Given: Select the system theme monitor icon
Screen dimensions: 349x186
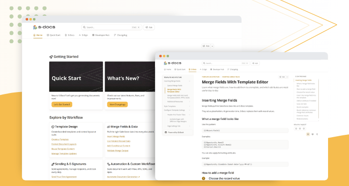Looking at the screenshot, I should pyautogui.click(x=313, y=134).
